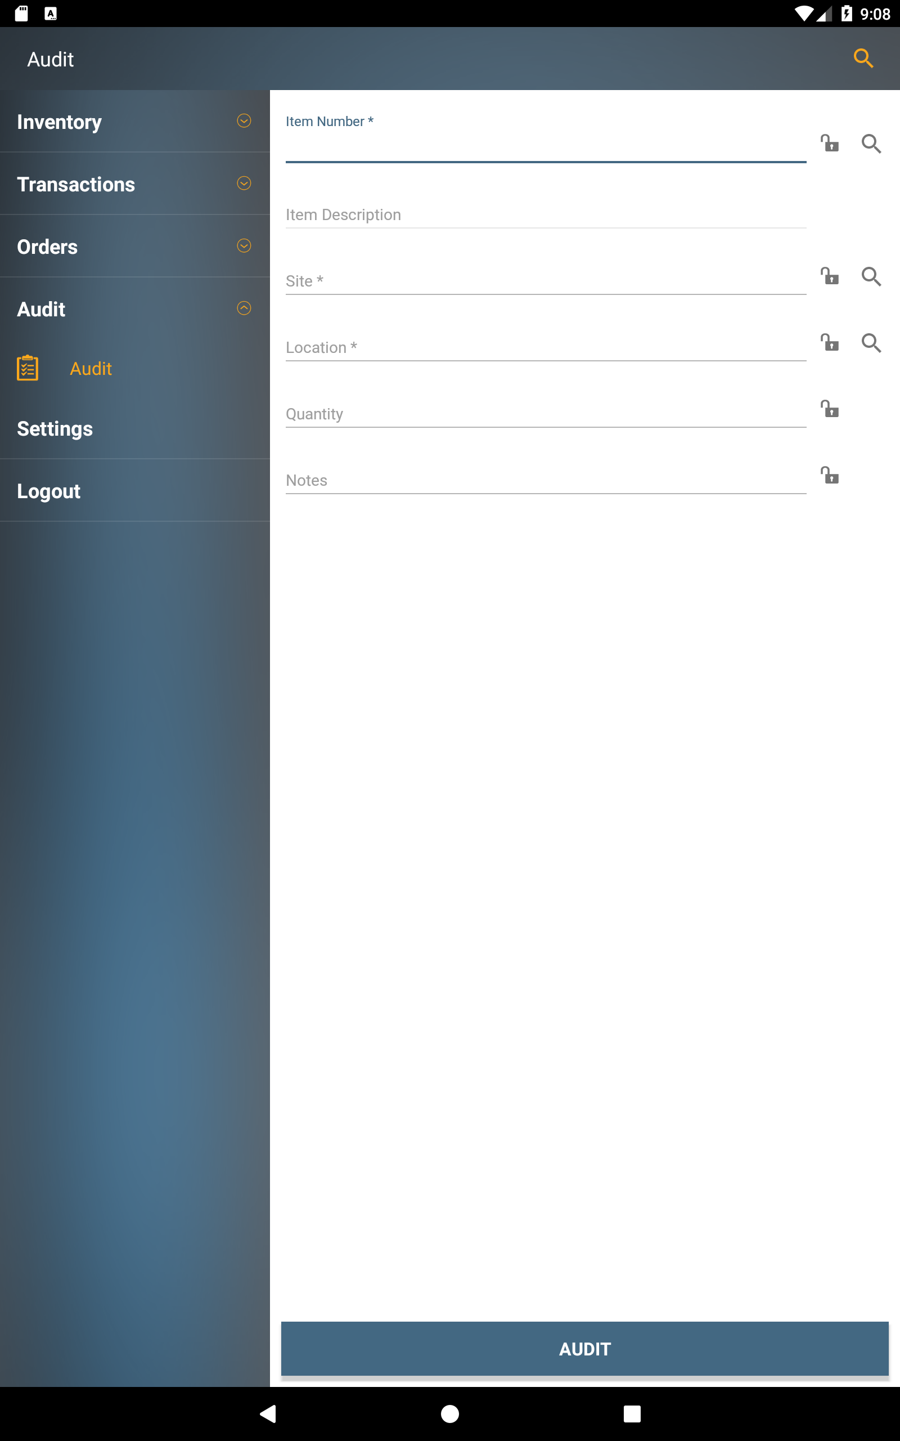
Task: Expand the Inventory menu section
Action: point(134,122)
